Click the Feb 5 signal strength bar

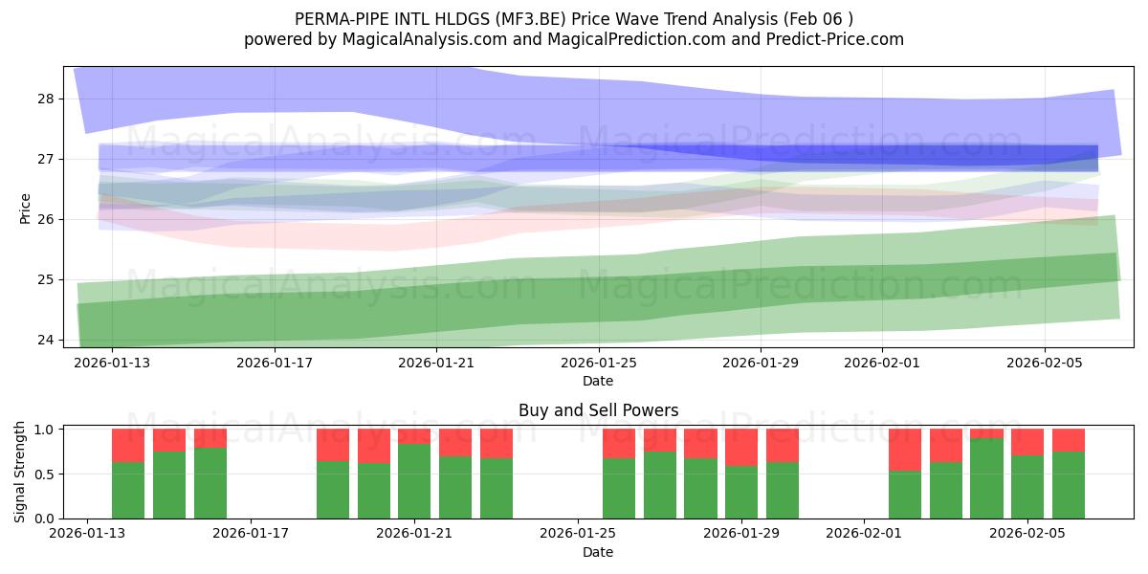1027,474
